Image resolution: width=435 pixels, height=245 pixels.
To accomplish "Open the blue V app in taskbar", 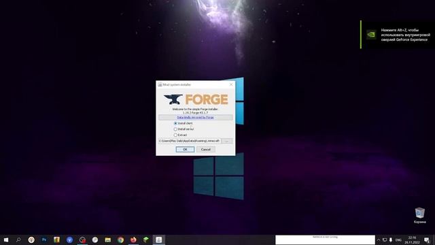I will click(x=69, y=240).
